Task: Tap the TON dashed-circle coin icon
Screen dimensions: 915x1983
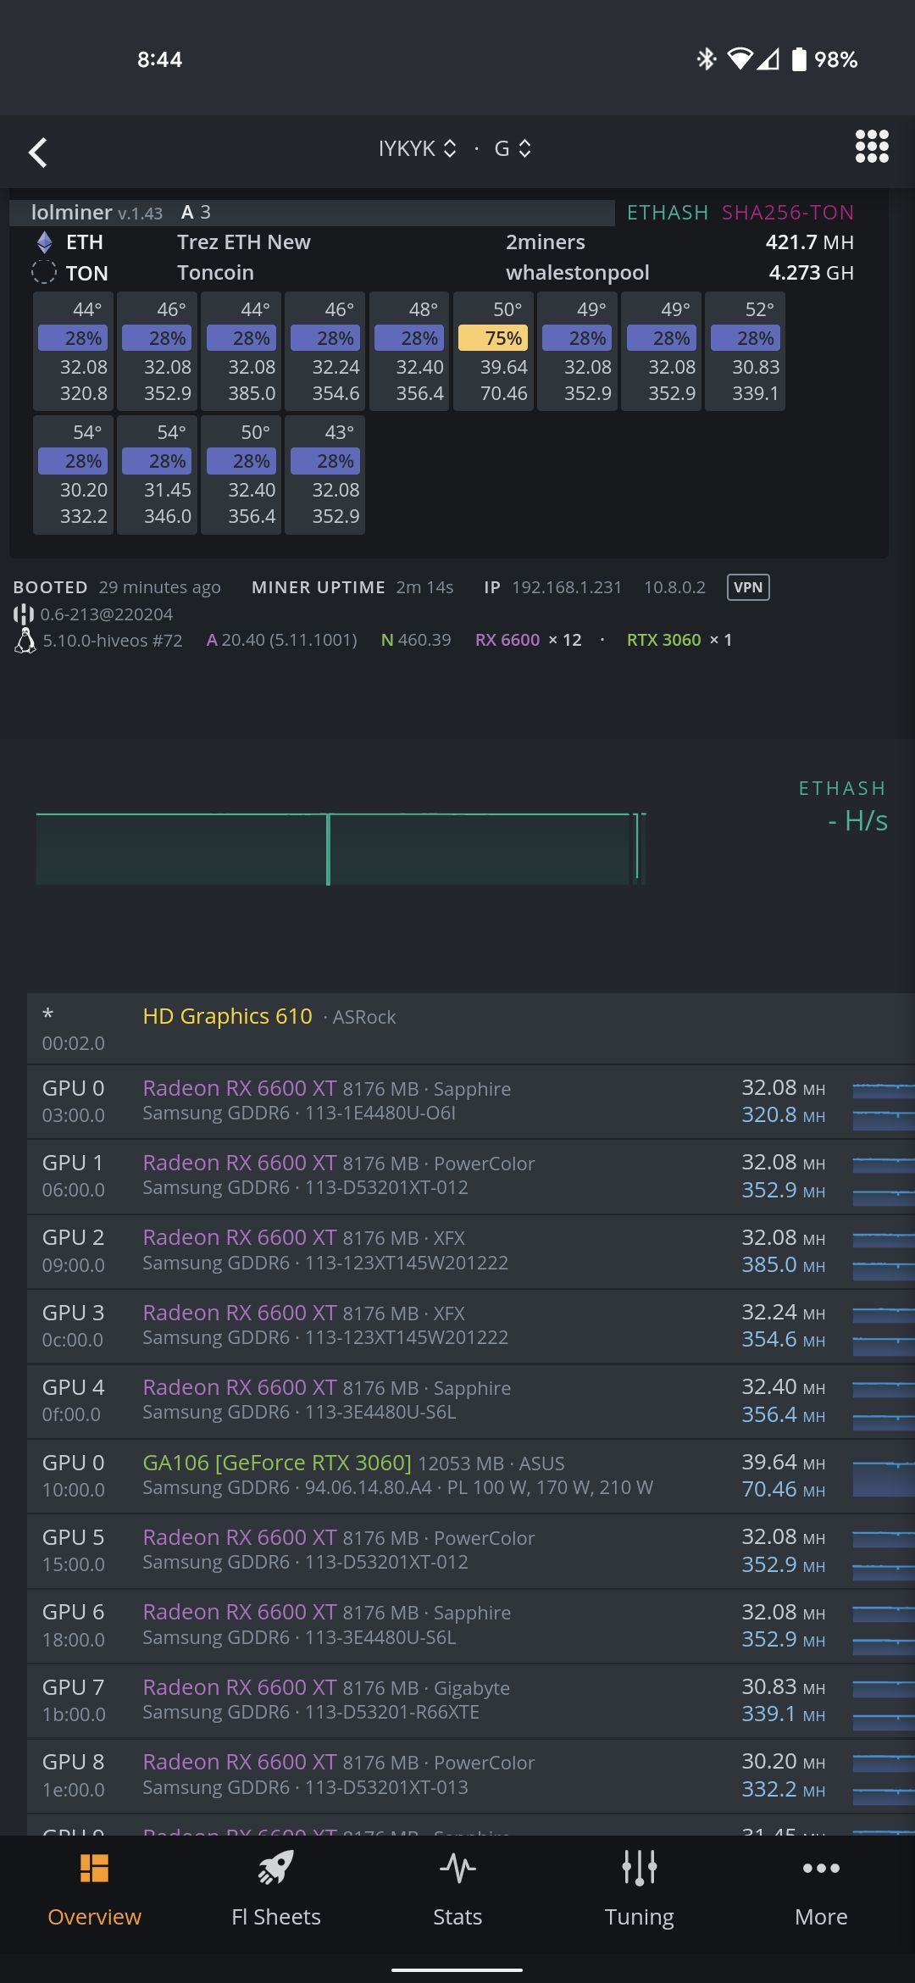Action: click(43, 272)
